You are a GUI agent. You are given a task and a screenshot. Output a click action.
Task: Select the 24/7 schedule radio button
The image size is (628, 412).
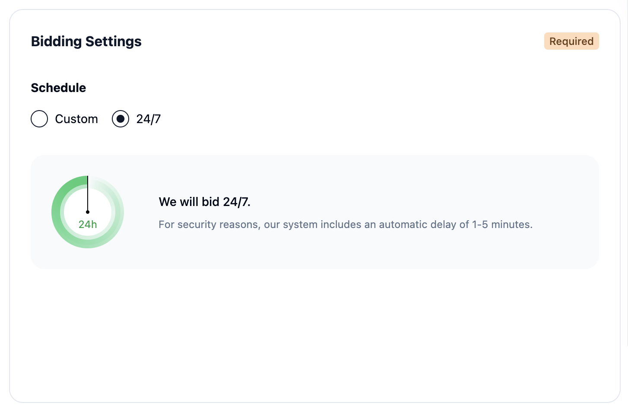click(x=121, y=119)
